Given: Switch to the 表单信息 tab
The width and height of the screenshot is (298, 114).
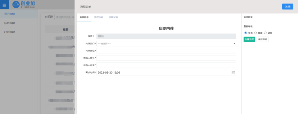Looking at the screenshot, I should [84, 17].
